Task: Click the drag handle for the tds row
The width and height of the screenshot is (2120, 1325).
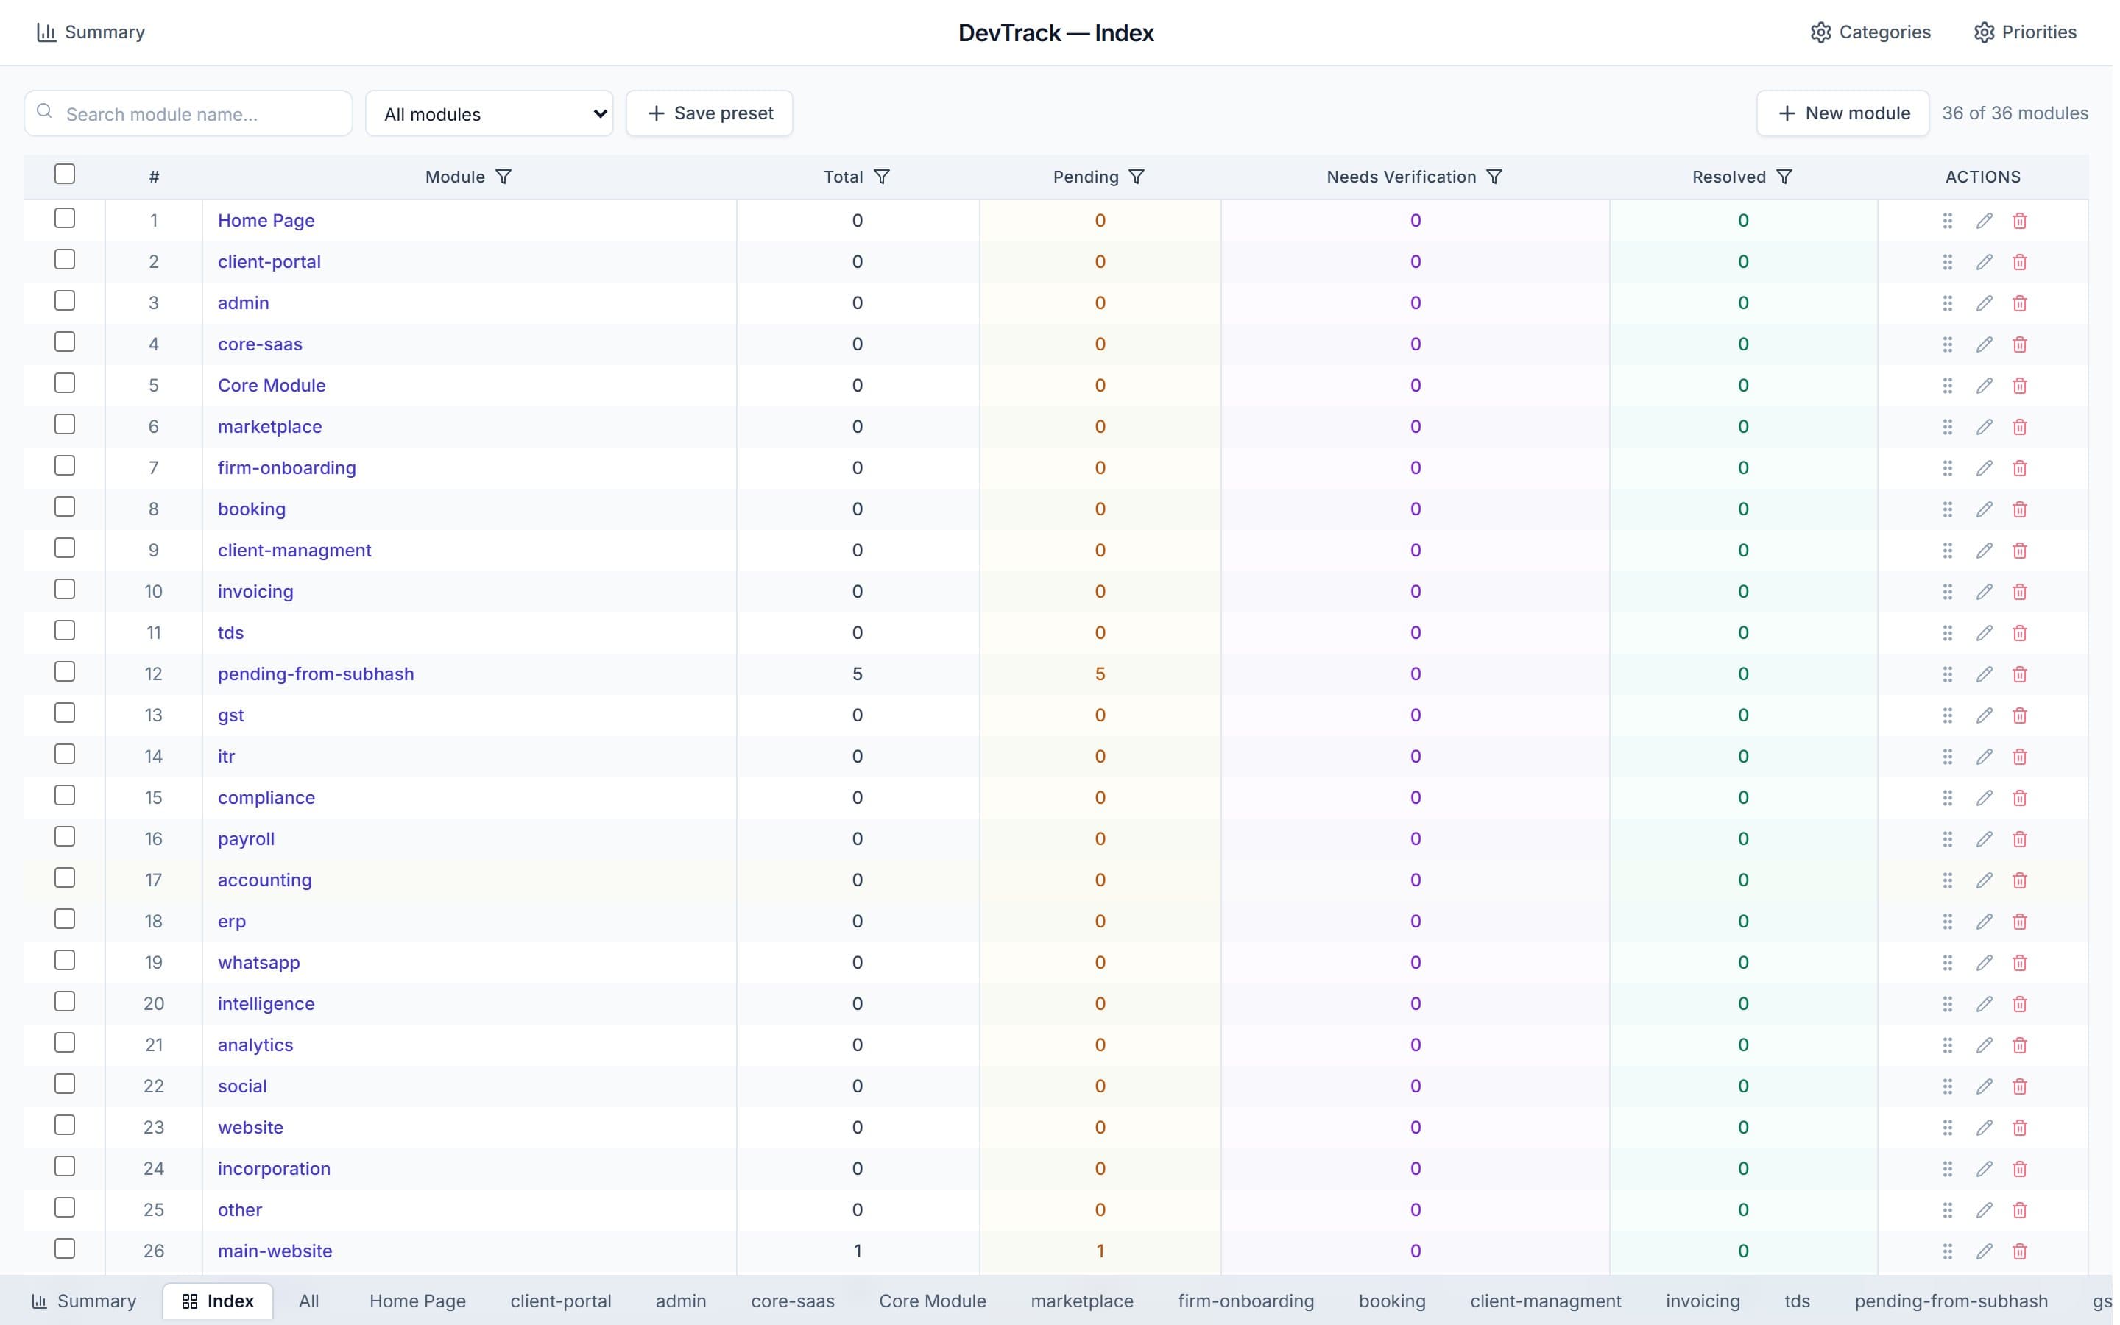Action: pyautogui.click(x=1946, y=633)
